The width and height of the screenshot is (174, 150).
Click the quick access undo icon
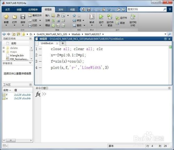109,9
